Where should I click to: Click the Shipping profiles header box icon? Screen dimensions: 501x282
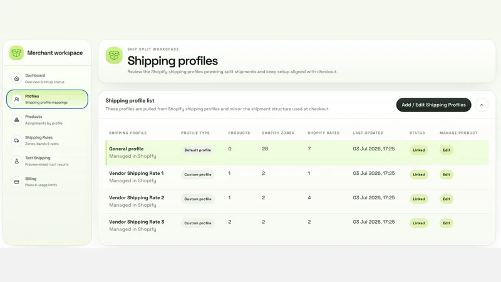pos(114,55)
